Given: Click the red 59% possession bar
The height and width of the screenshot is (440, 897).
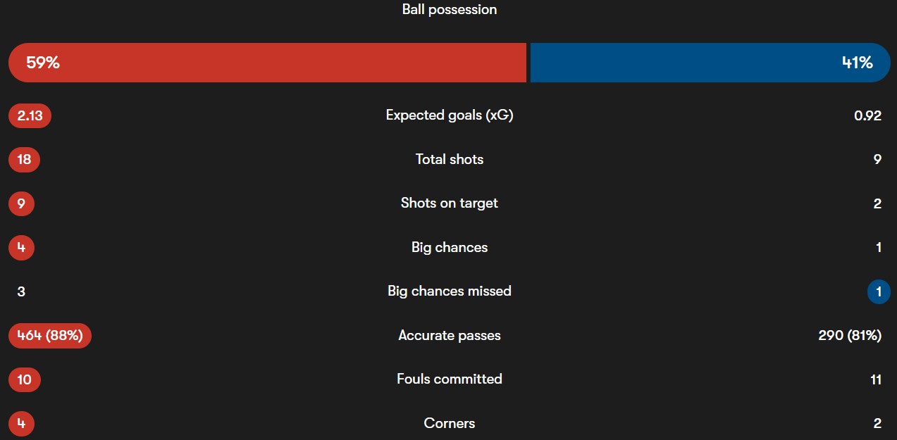Looking at the screenshot, I should click(x=268, y=63).
